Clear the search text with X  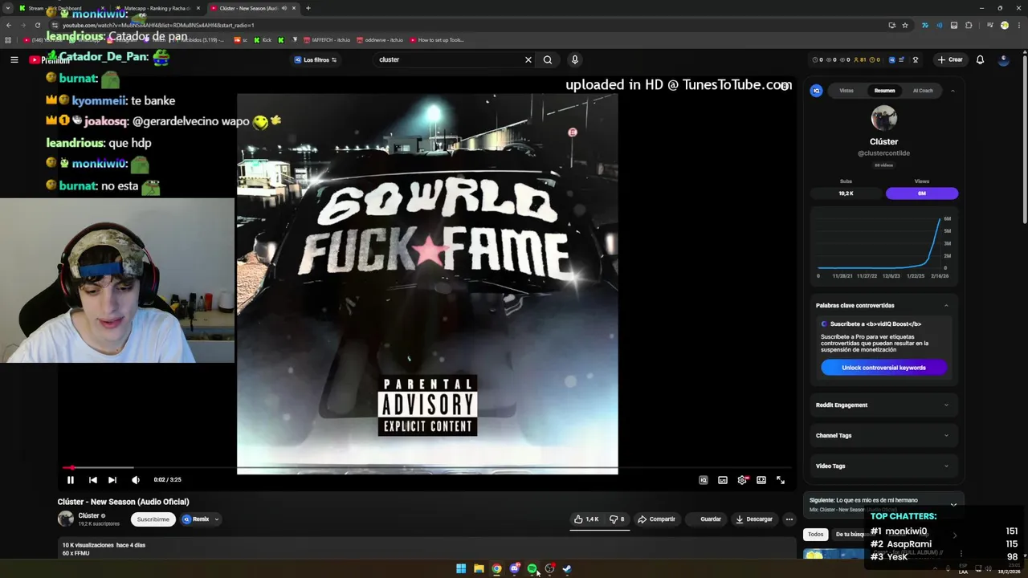[528, 59]
